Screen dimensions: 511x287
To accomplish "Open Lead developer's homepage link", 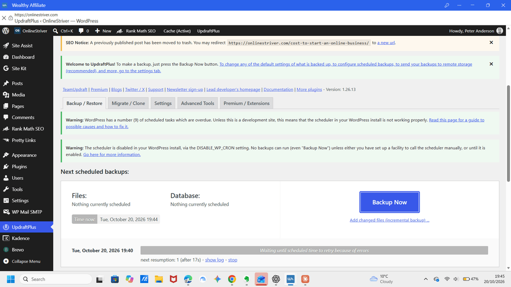I will [x=234, y=89].
